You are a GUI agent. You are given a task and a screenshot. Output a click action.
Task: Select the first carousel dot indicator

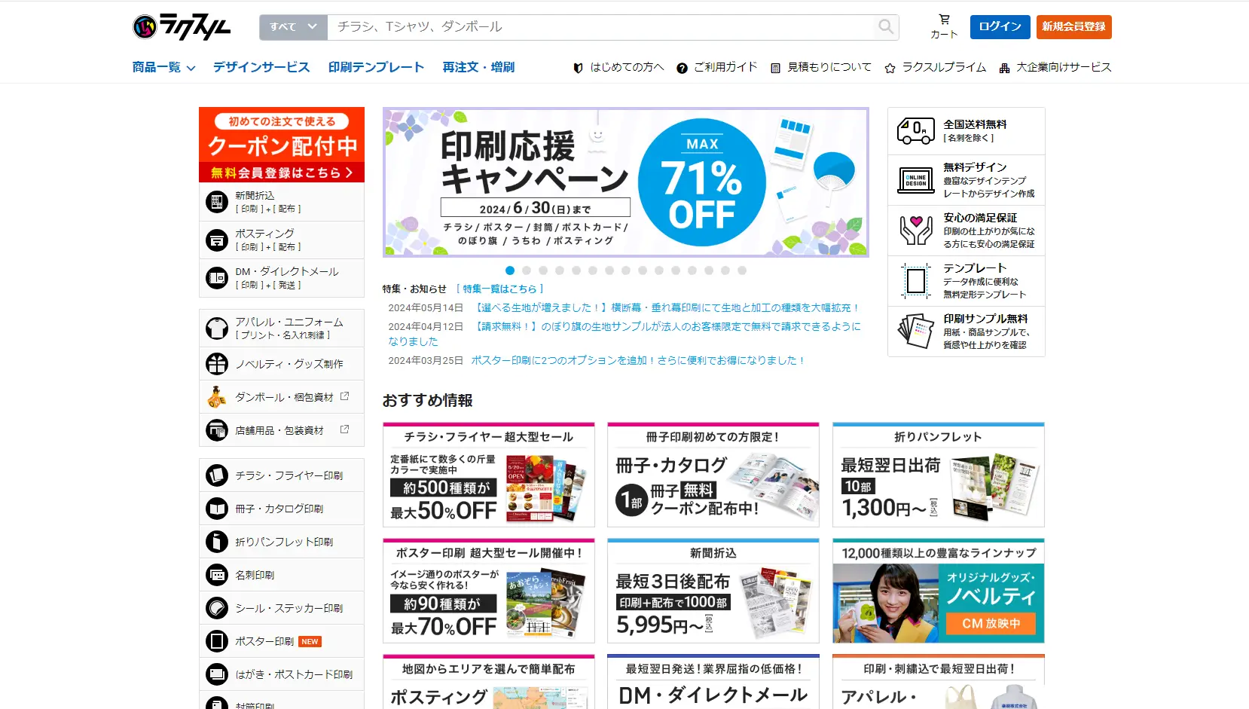pyautogui.click(x=510, y=270)
